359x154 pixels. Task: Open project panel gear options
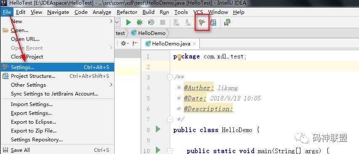point(125,43)
